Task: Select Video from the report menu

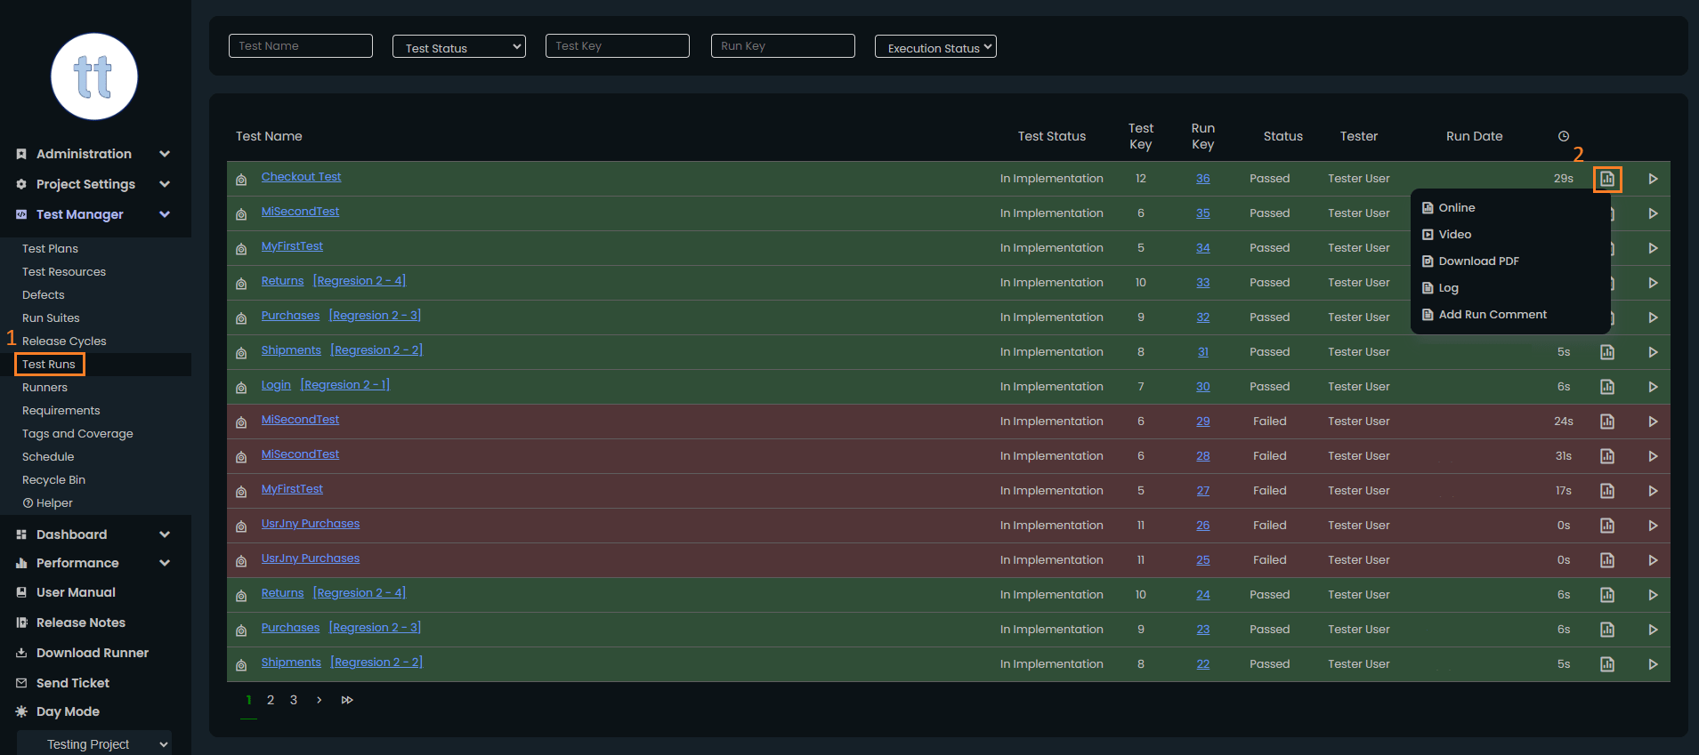Action: point(1454,235)
